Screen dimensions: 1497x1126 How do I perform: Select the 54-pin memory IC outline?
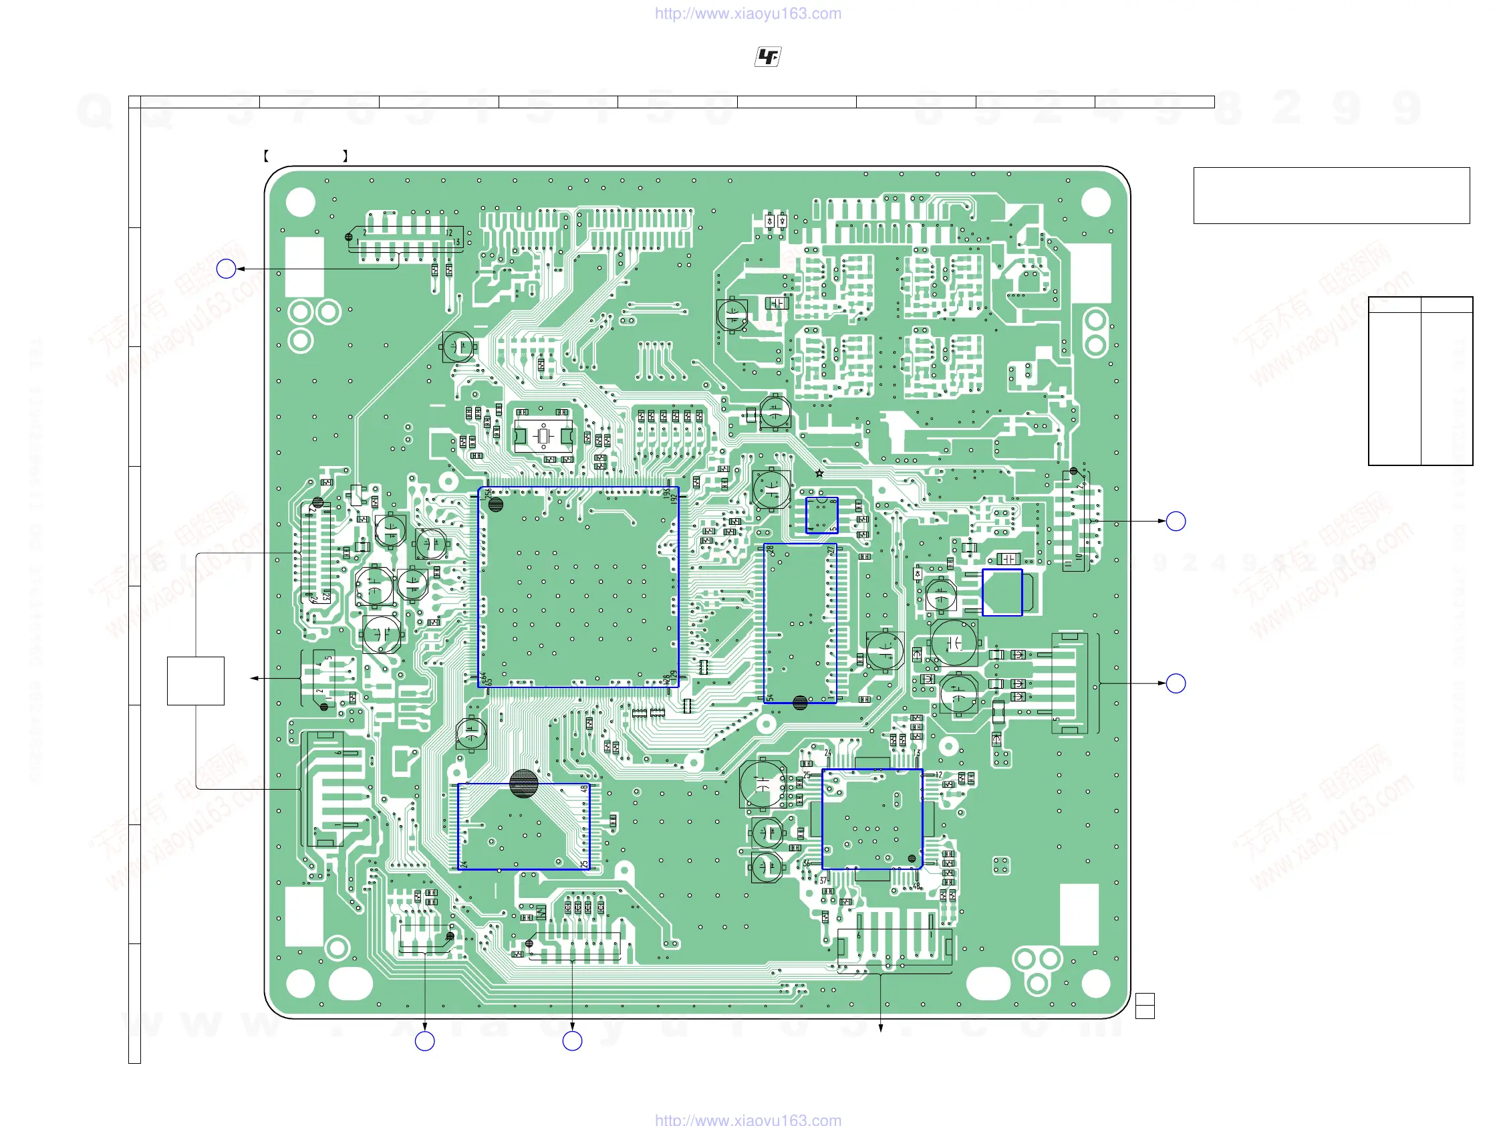tap(800, 623)
